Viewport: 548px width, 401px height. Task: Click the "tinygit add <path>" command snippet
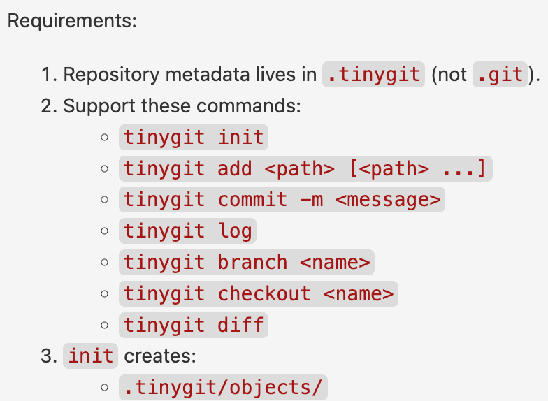305,168
